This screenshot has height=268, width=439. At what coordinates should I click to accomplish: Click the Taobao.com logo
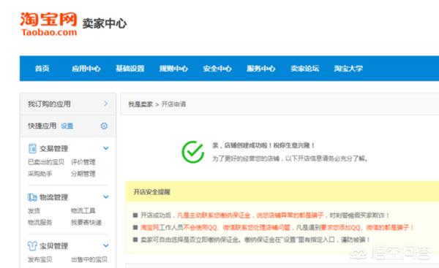tap(48, 24)
